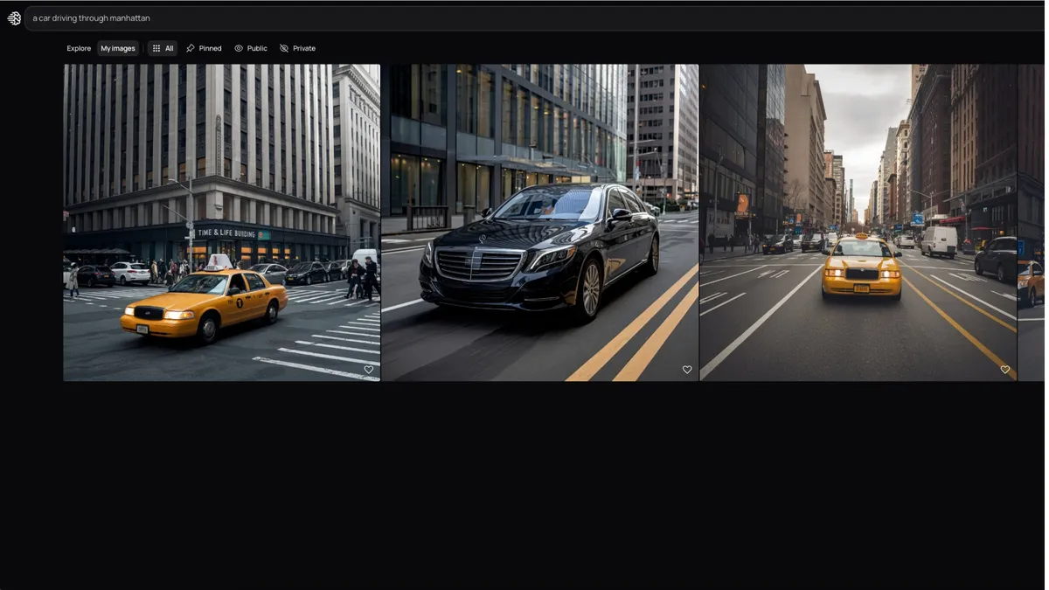The image size is (1049, 590).
Task: Filter images by Private label
Action: (304, 48)
